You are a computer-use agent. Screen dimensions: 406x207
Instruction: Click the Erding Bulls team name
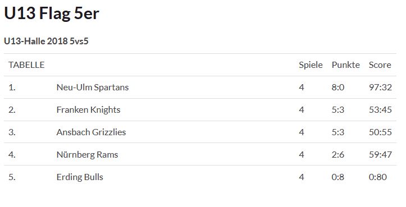coord(80,177)
